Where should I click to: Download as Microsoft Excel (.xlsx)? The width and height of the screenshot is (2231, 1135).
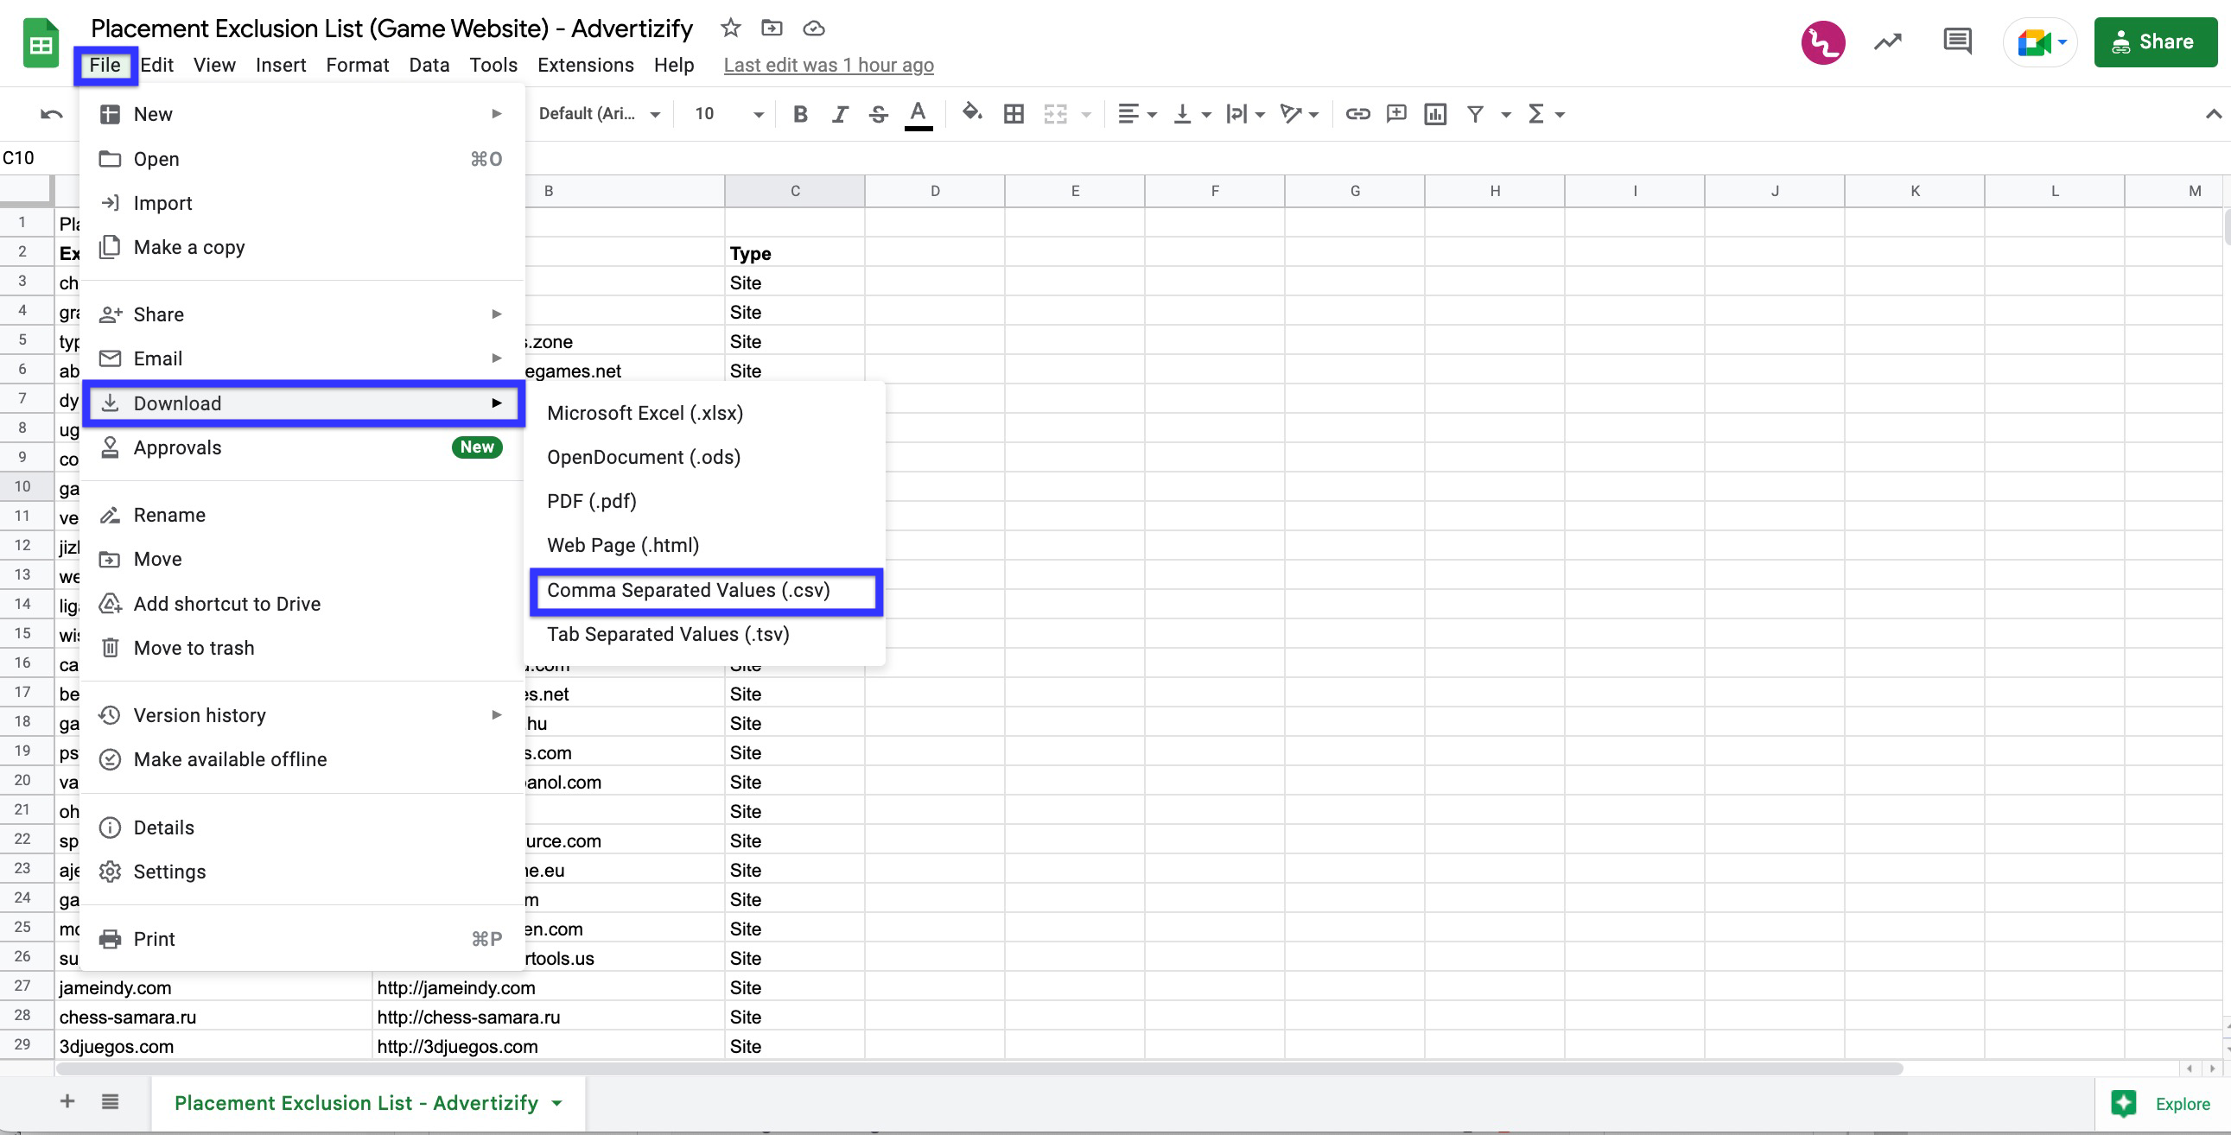[x=705, y=413]
